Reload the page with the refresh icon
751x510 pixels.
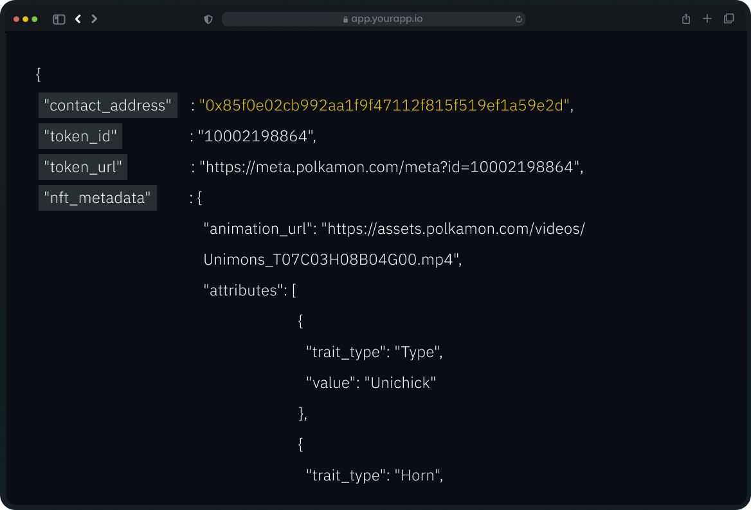[518, 19]
